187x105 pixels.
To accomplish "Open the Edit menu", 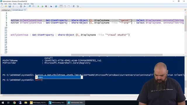I will [x=6, y=4].
